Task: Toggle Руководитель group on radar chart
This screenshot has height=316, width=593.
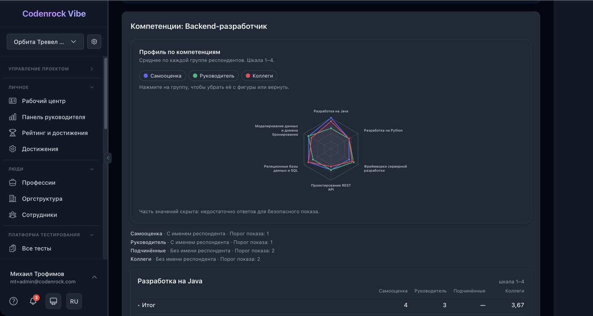Action: [x=213, y=76]
